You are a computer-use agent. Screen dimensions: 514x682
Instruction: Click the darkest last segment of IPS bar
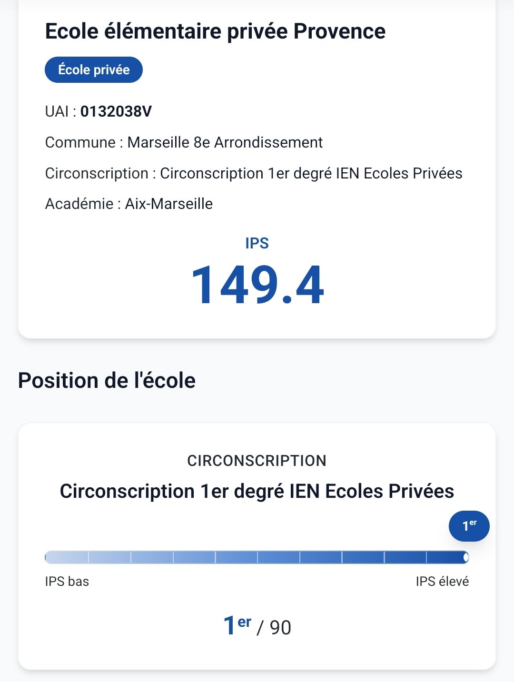click(x=447, y=557)
